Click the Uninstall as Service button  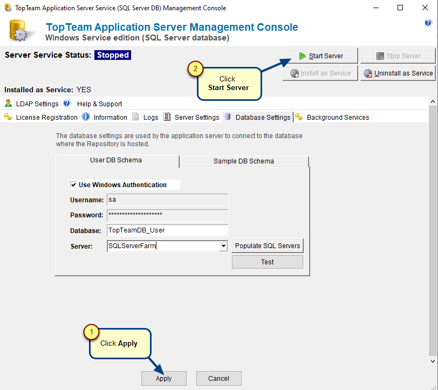click(398, 73)
